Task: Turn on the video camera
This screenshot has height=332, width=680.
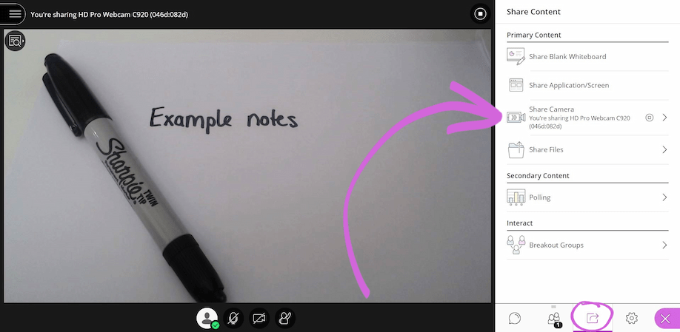Action: tap(259, 318)
